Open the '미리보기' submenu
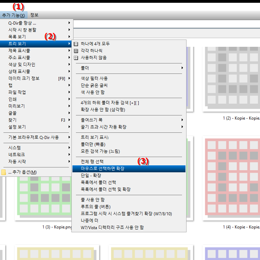This screenshot has height=260, width=260. pyautogui.click(x=36, y=106)
